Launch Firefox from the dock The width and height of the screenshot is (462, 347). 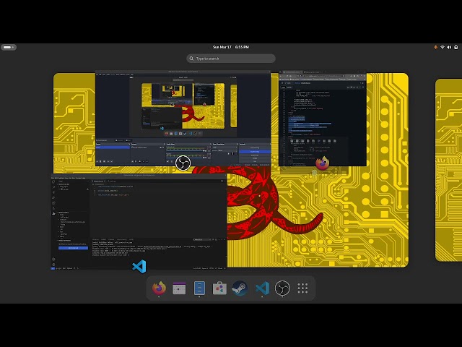point(159,288)
